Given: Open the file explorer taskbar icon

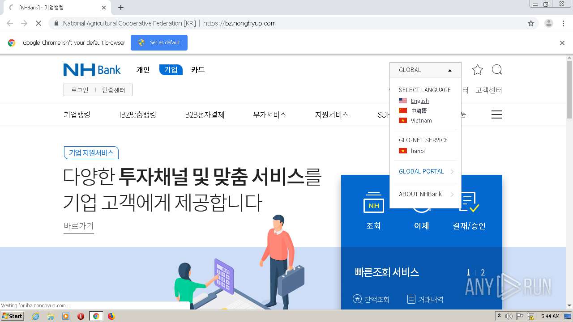Looking at the screenshot, I should (51, 316).
